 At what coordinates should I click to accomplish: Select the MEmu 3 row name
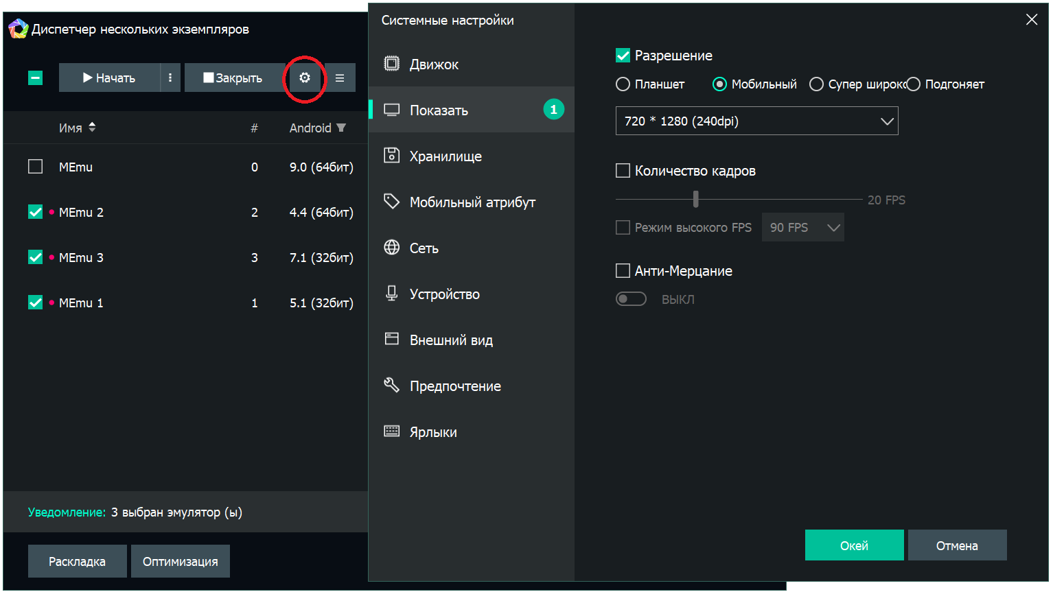pos(81,257)
